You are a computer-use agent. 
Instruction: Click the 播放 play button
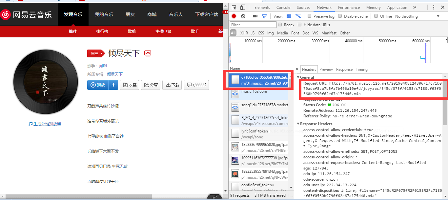click(x=98, y=85)
